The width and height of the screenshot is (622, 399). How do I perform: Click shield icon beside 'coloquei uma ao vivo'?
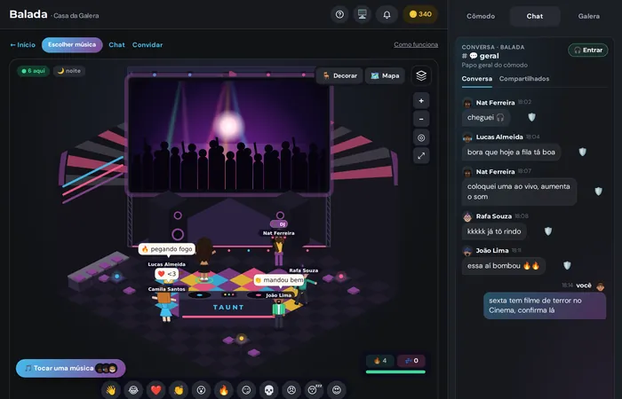pos(598,192)
